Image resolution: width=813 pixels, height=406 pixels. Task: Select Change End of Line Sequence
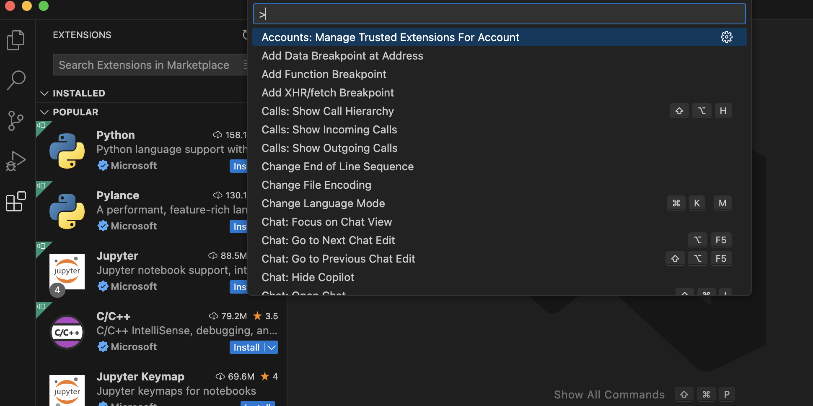tap(499, 166)
